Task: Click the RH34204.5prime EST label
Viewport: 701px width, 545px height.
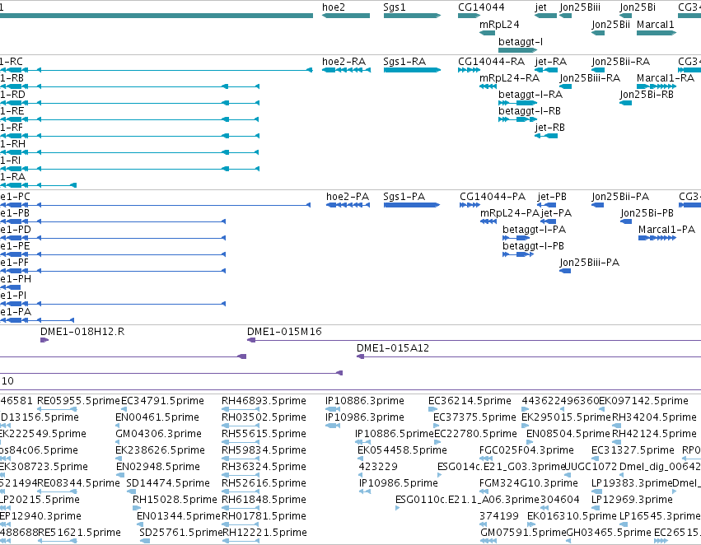Action: click(654, 417)
